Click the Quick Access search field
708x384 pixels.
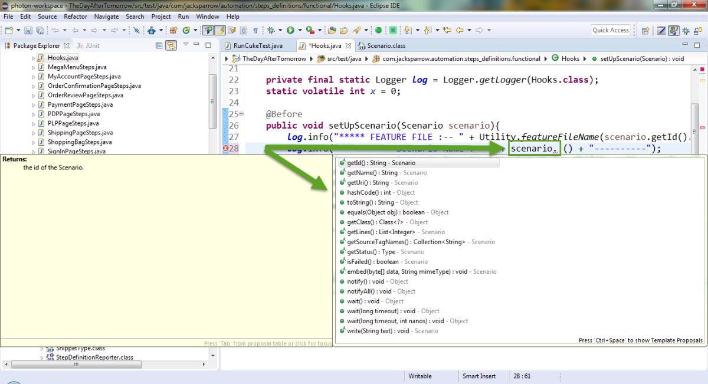[611, 30]
